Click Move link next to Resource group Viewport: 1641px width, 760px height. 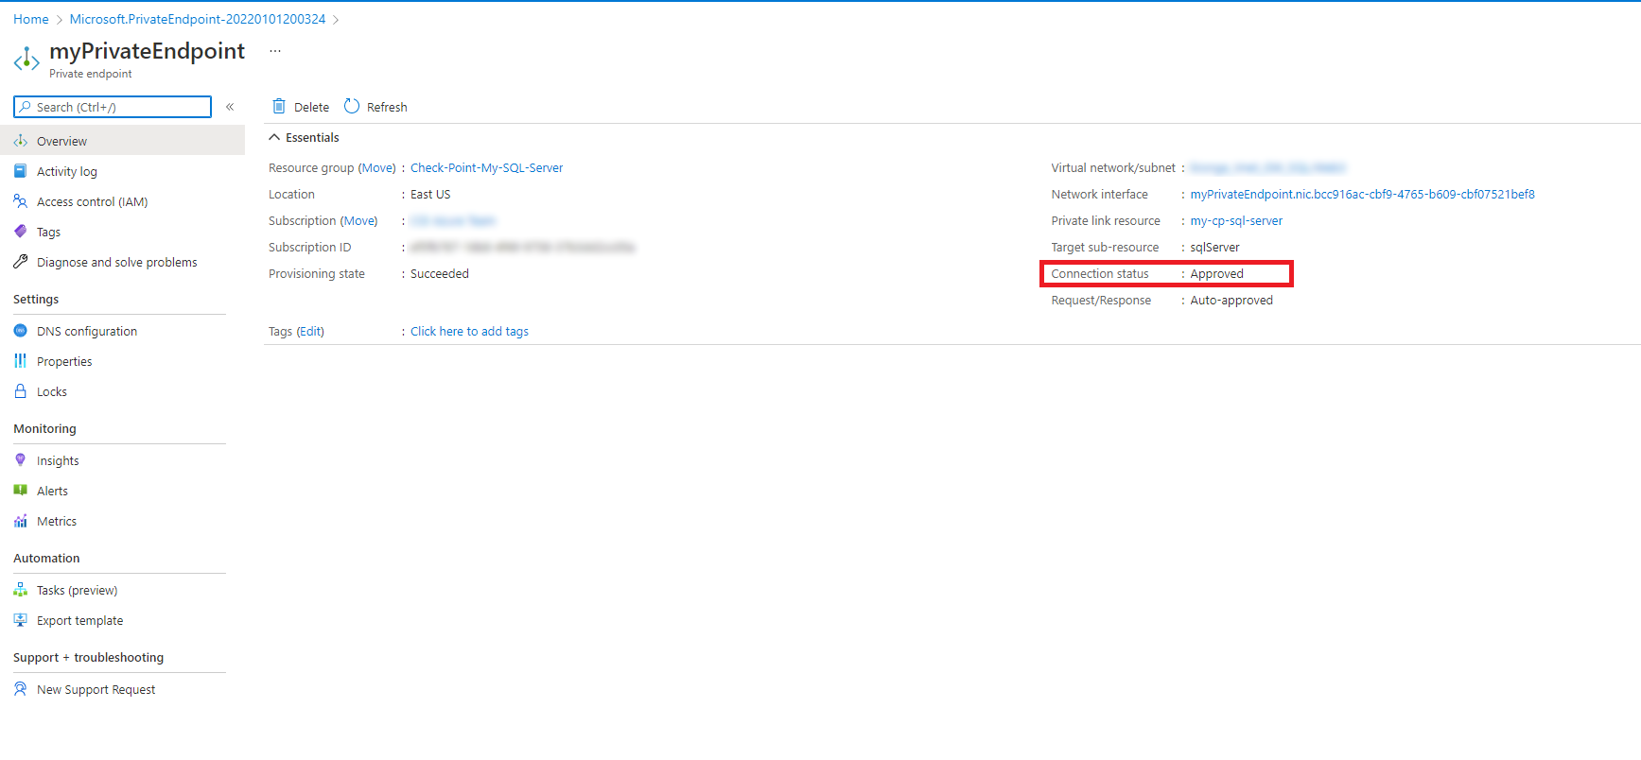coord(377,167)
